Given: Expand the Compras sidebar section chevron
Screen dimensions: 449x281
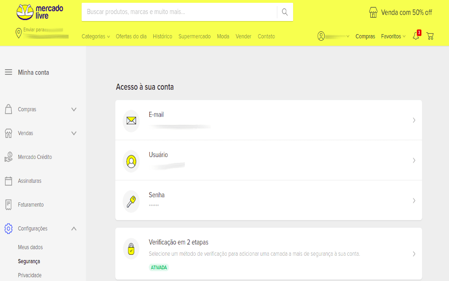Looking at the screenshot, I should [x=74, y=109].
